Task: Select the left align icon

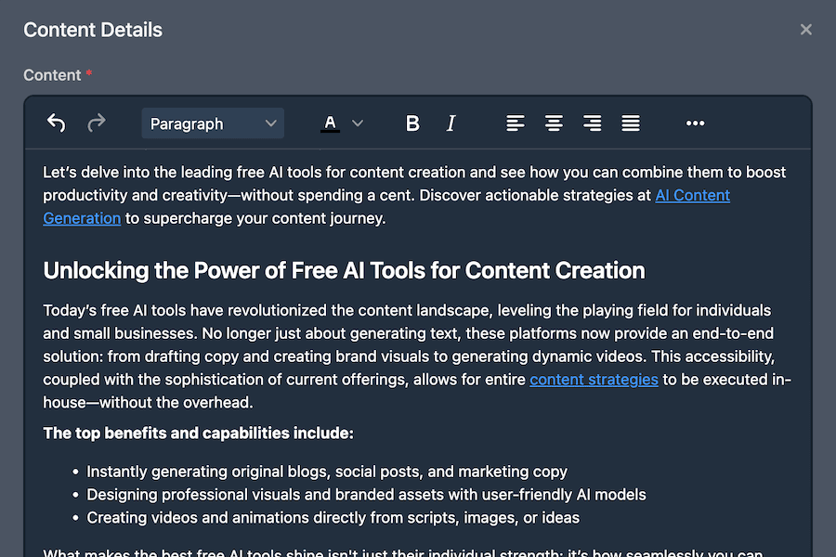Action: pyautogui.click(x=516, y=123)
